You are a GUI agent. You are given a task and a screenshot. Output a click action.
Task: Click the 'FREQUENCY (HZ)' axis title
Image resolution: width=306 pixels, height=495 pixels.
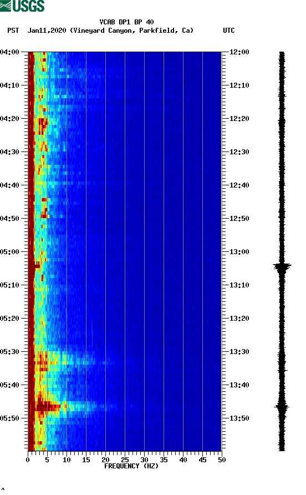coord(131,466)
